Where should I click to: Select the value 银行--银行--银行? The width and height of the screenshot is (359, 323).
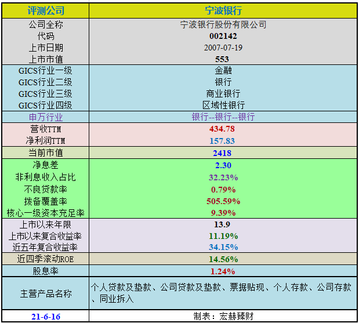tap(223, 117)
